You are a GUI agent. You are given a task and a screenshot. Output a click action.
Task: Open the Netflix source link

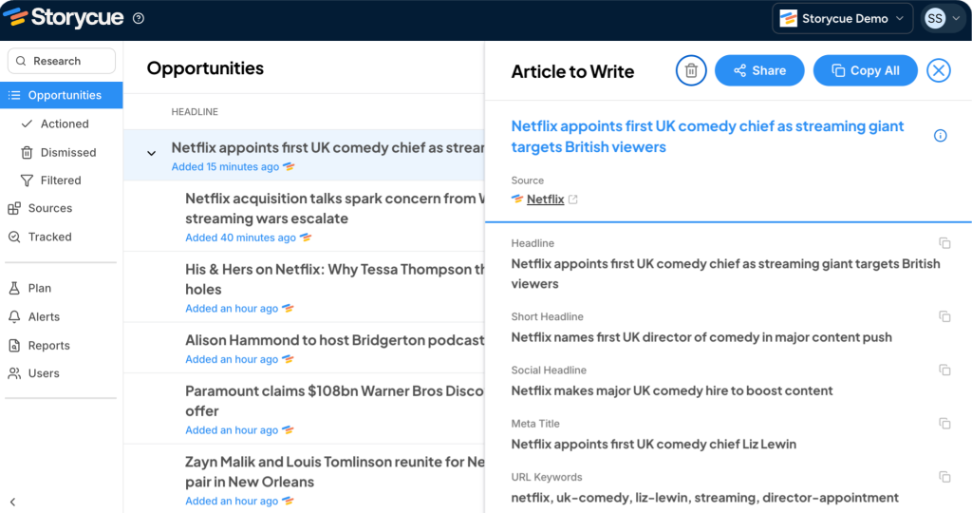tap(546, 199)
